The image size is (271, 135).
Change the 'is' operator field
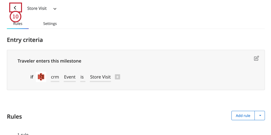(x=83, y=77)
